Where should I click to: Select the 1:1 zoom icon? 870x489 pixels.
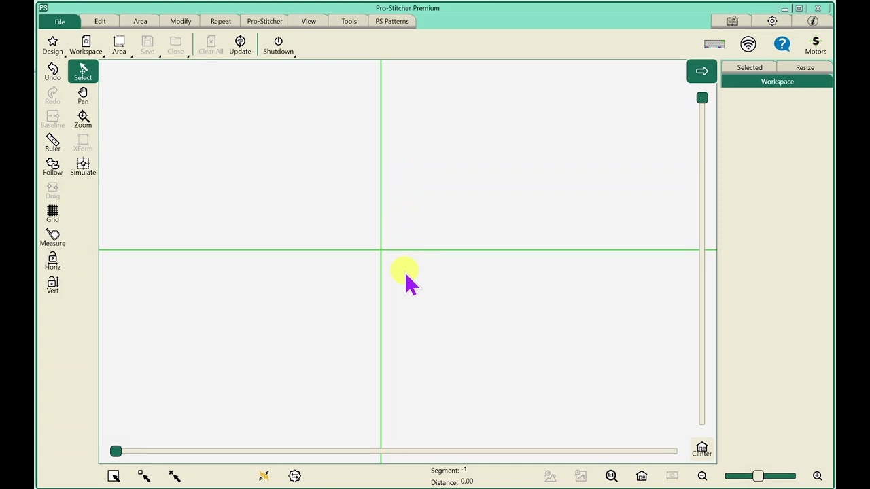point(611,476)
